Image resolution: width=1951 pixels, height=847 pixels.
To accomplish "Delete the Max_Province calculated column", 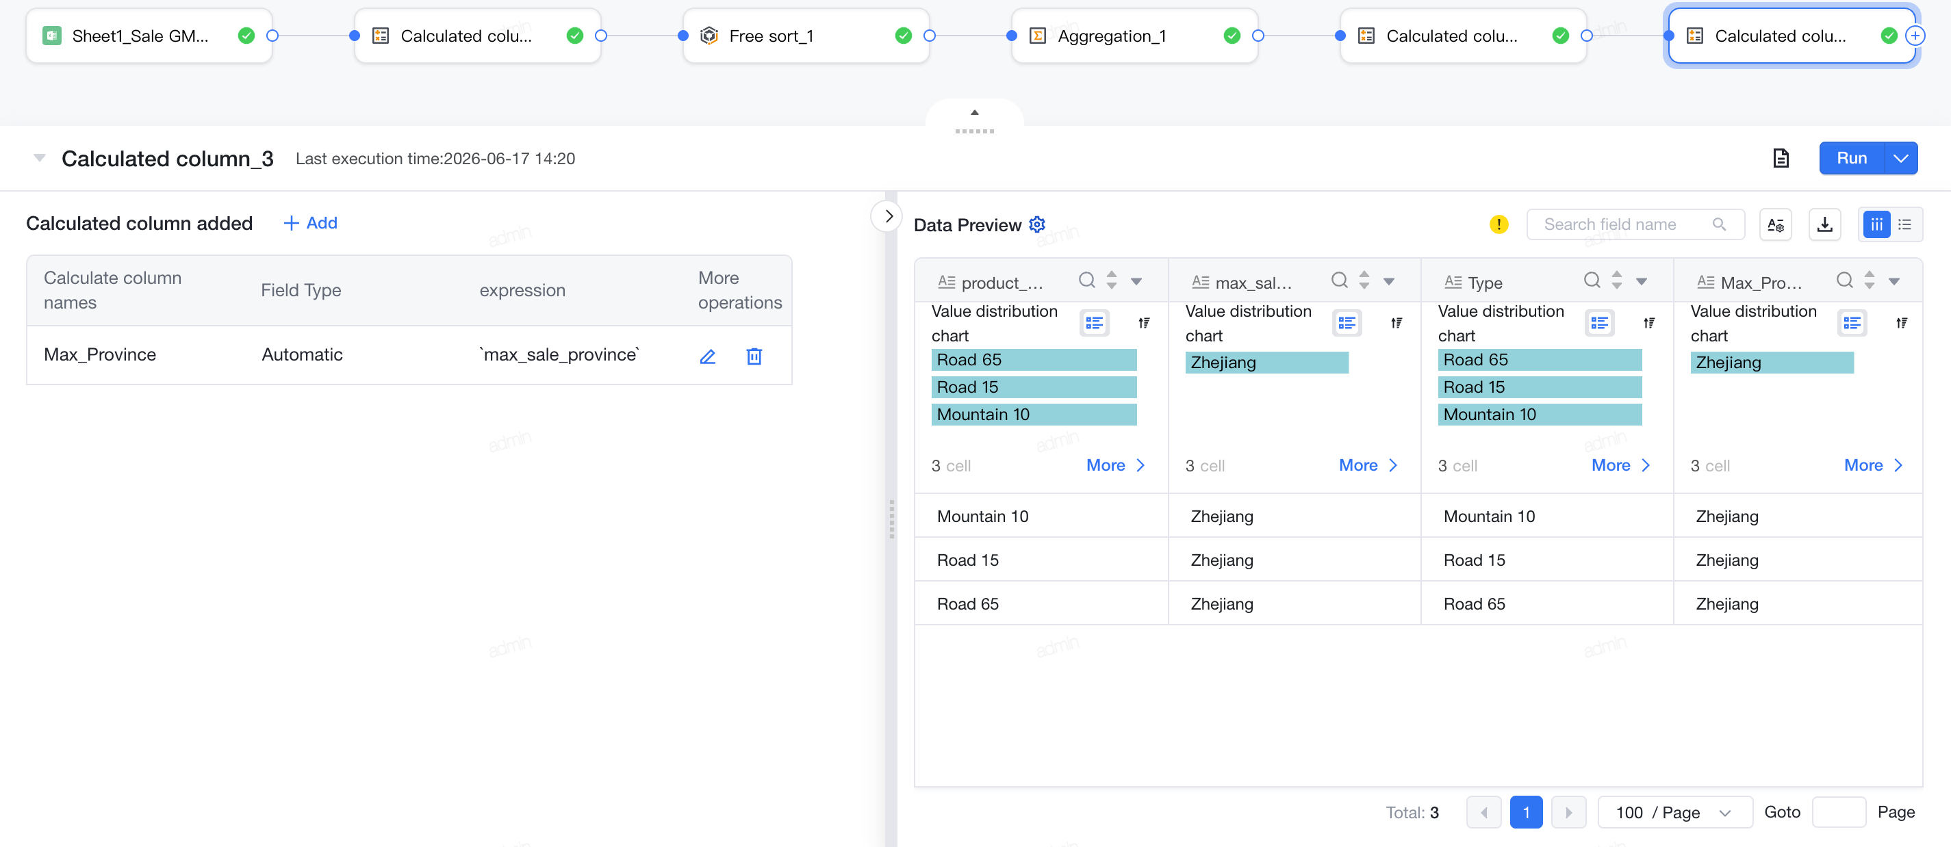I will pos(754,356).
